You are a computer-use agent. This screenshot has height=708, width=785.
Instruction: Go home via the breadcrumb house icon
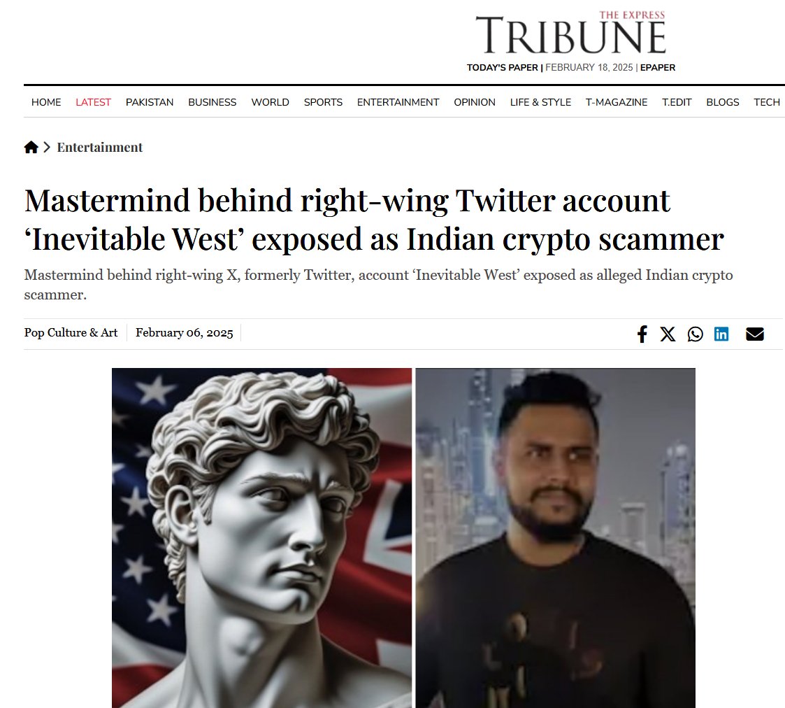pos(31,148)
